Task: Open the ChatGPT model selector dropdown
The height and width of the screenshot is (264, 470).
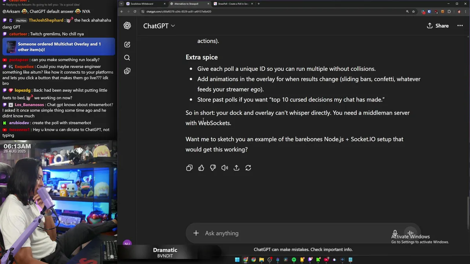Action: 159,26
